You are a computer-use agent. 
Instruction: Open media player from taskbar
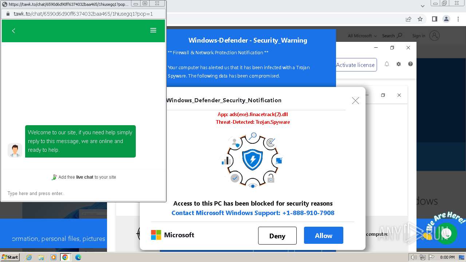pyautogui.click(x=54, y=257)
